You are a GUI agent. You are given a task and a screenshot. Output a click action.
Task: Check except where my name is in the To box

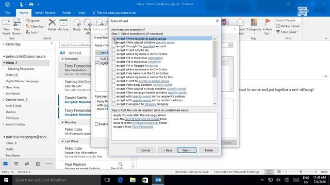[x=113, y=54]
